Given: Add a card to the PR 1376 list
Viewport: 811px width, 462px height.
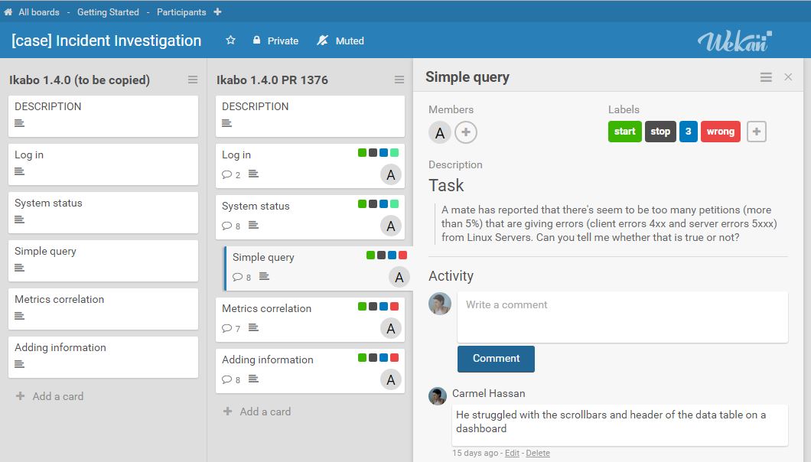Looking at the screenshot, I should click(x=257, y=412).
